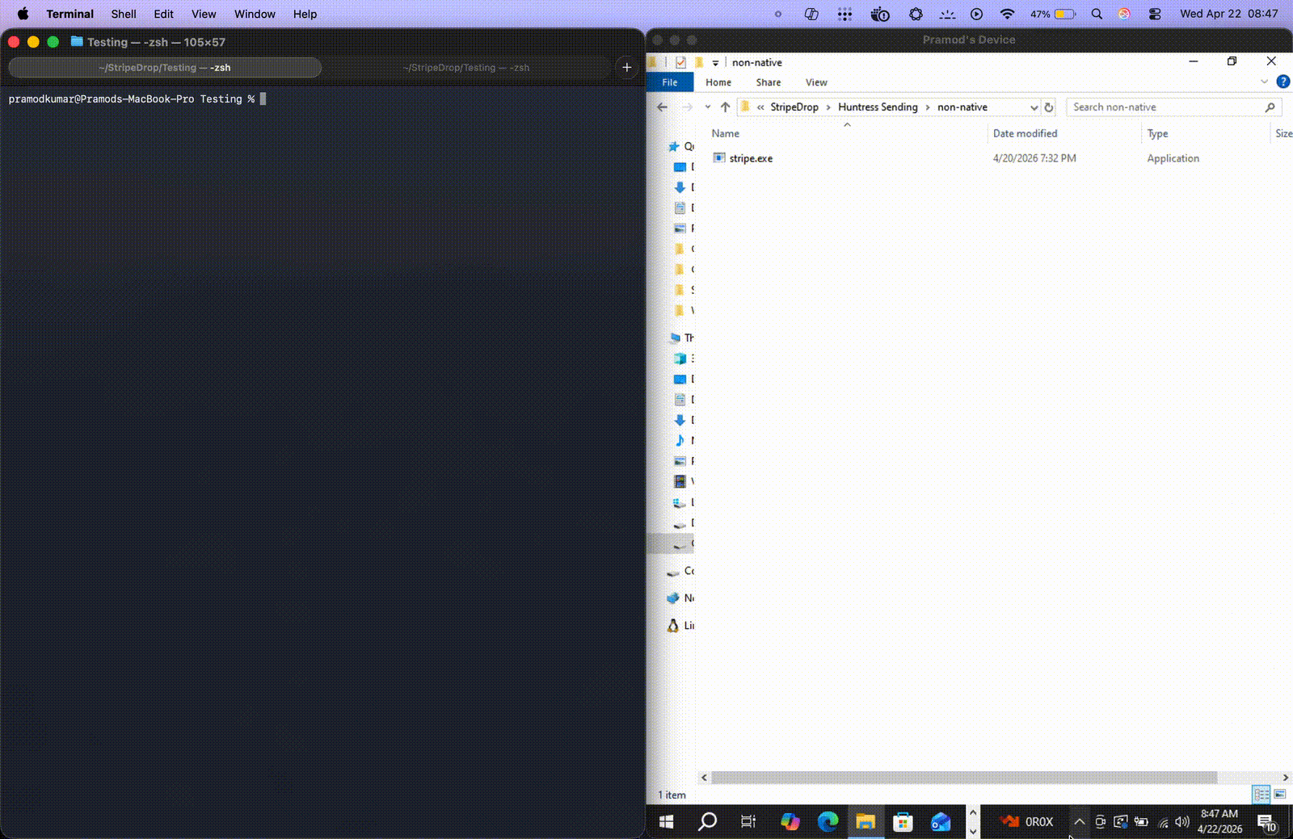The image size is (1293, 839).
Task: Click Huntress Sending in the breadcrumb path
Action: coord(878,107)
